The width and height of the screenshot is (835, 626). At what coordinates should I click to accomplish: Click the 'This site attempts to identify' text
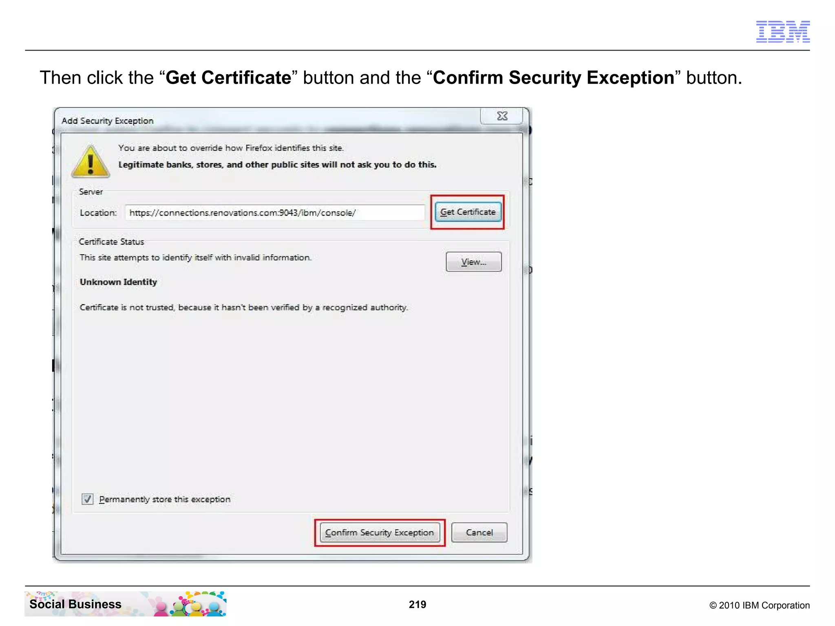[195, 258]
